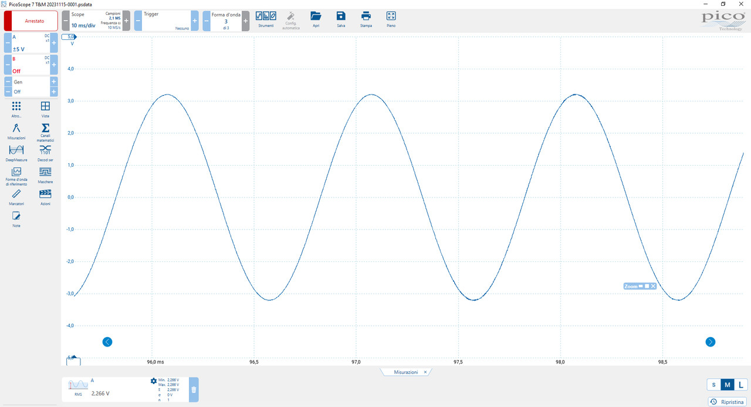The width and height of the screenshot is (751, 407).
Task: Open RMS measurement gear settings
Action: (154, 381)
